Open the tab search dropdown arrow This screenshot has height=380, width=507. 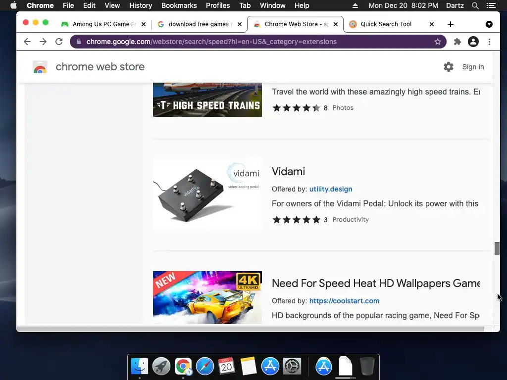[x=489, y=24]
